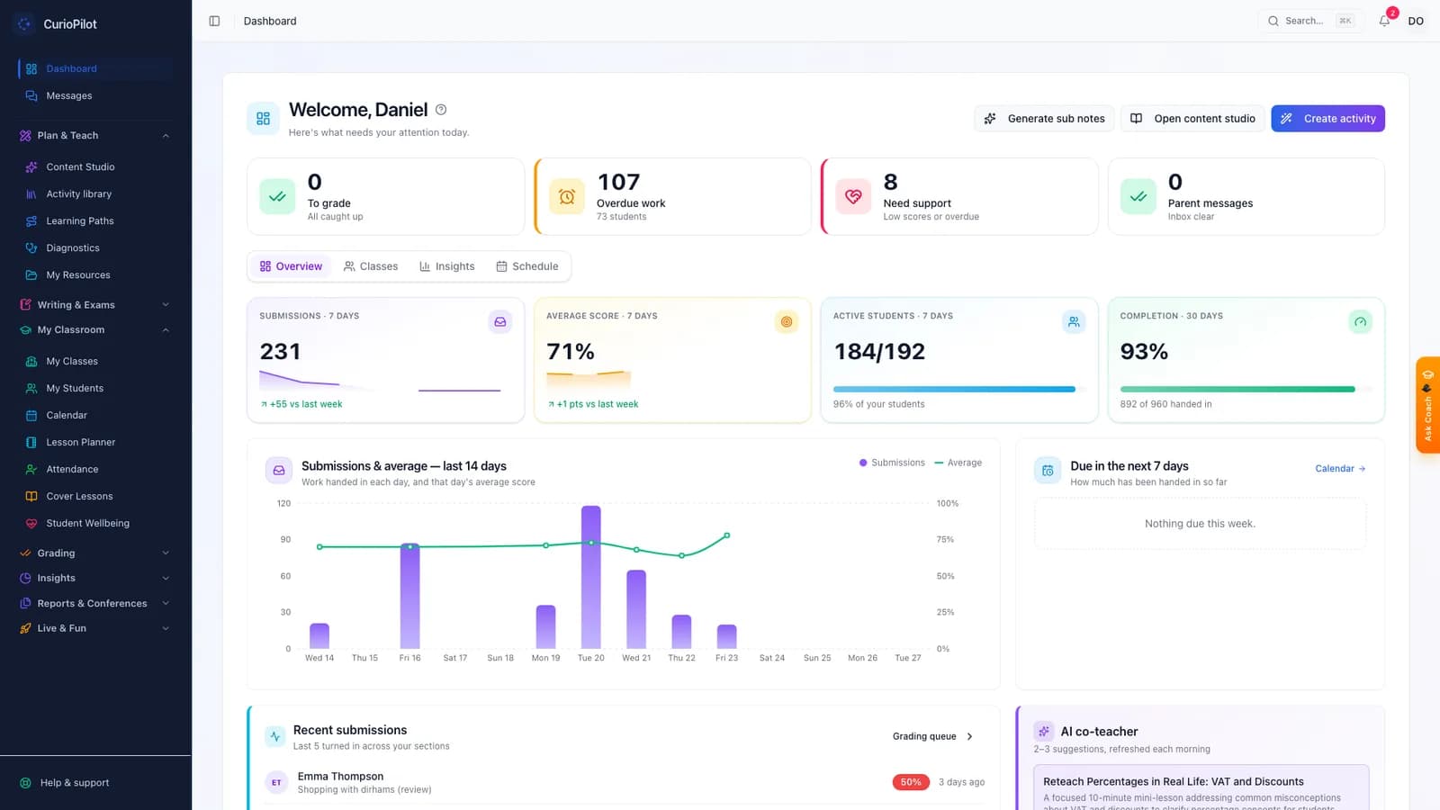This screenshot has height=810, width=1440.
Task: Open Attendance page
Action: pyautogui.click(x=95, y=469)
